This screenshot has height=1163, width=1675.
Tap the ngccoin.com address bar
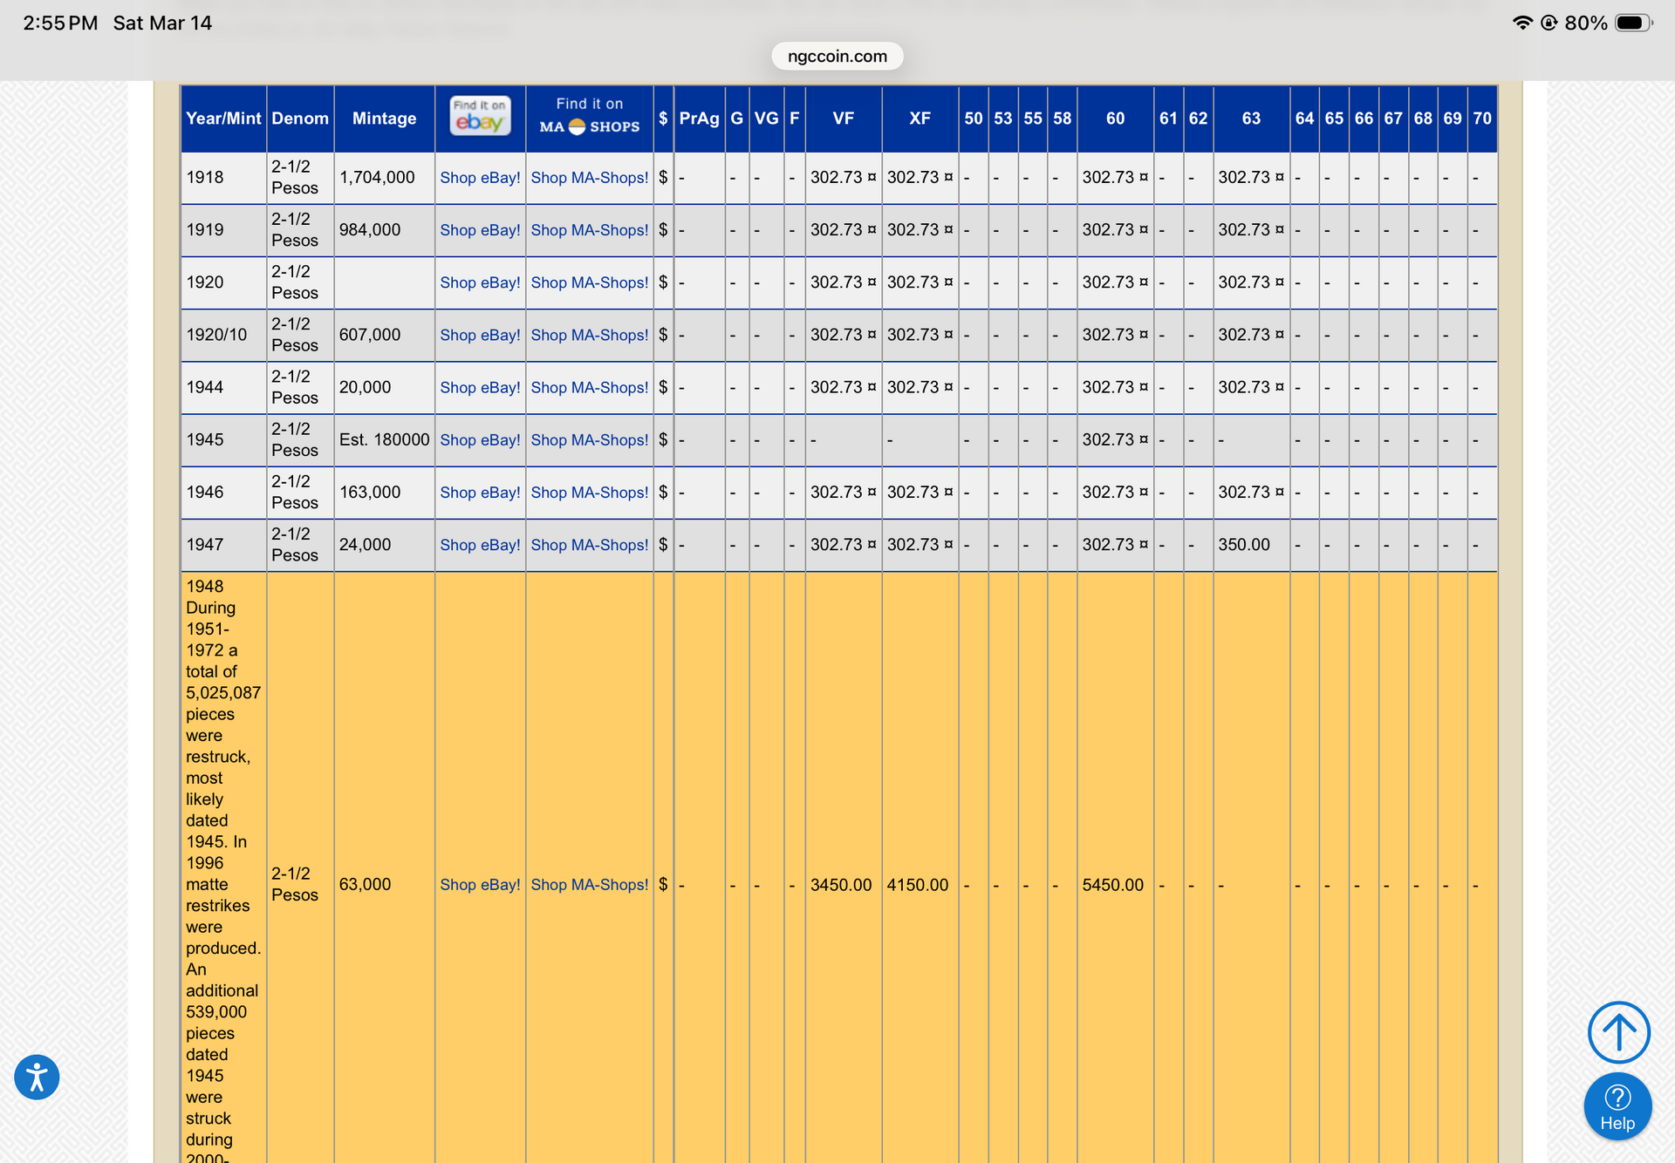[x=837, y=57]
